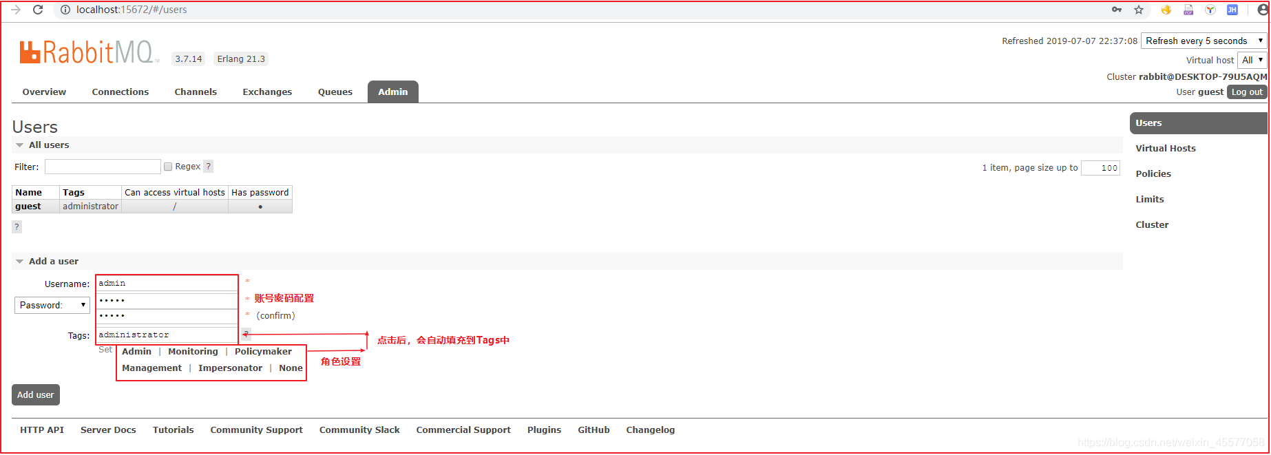Click the Filter input field
Image resolution: width=1271 pixels, height=455 pixels.
pyautogui.click(x=103, y=167)
